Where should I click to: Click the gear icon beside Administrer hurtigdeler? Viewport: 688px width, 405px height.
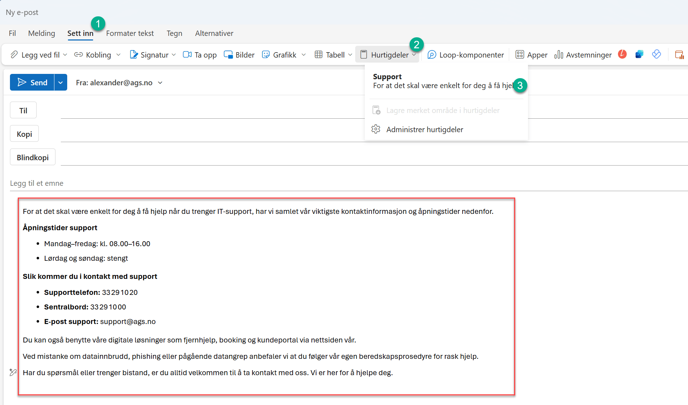point(376,129)
